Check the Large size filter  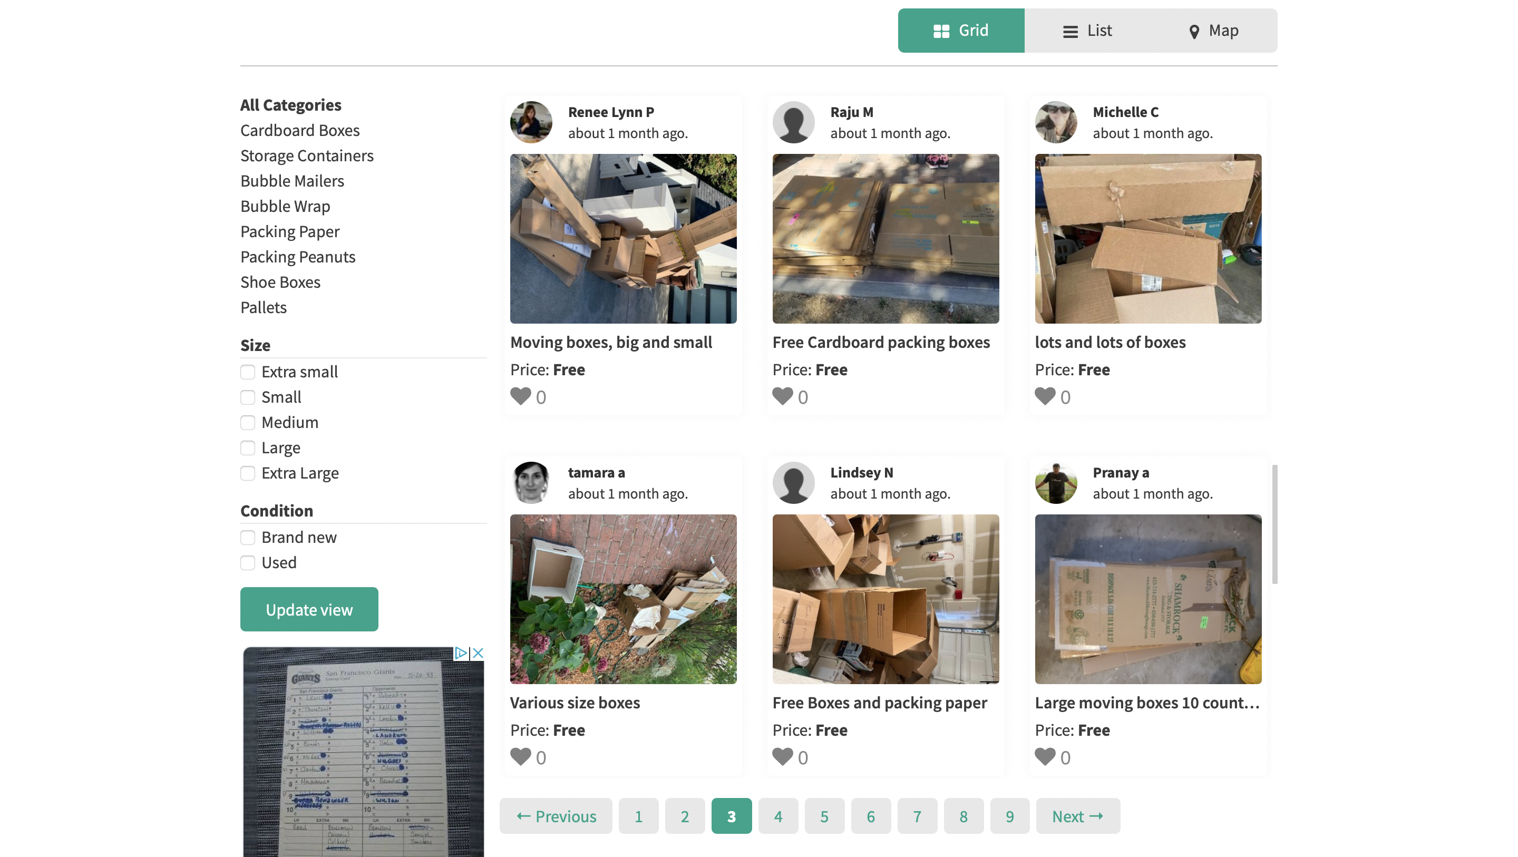[248, 448]
